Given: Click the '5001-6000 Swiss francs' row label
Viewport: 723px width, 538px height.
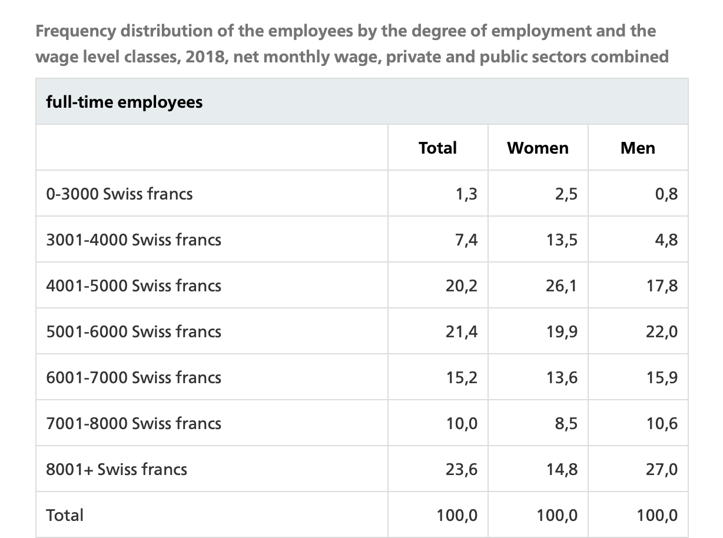Looking at the screenshot, I should (134, 331).
